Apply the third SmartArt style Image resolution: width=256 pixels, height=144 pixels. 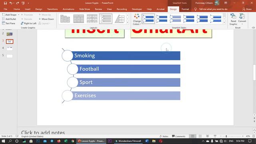[175, 19]
